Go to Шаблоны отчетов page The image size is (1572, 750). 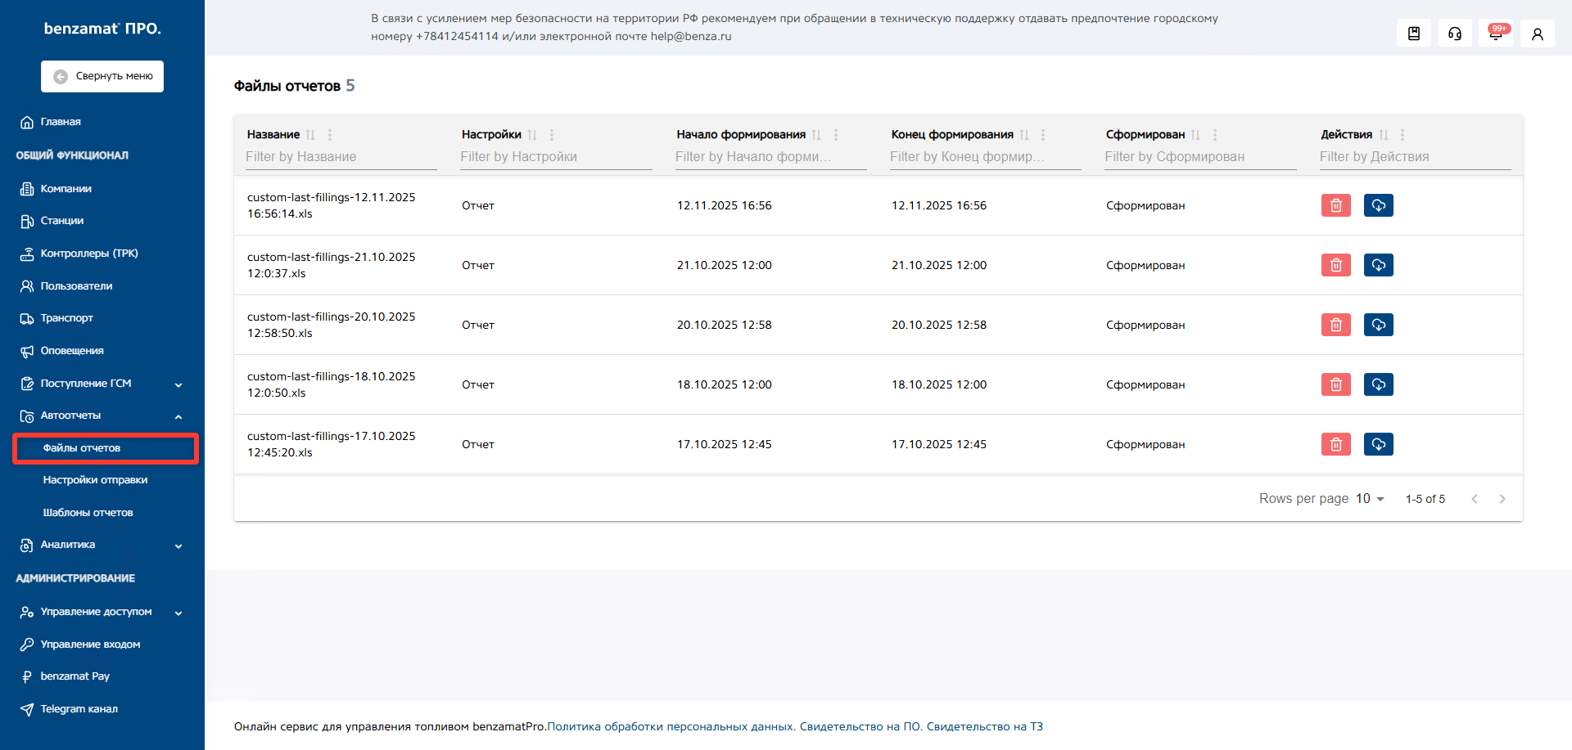(88, 513)
